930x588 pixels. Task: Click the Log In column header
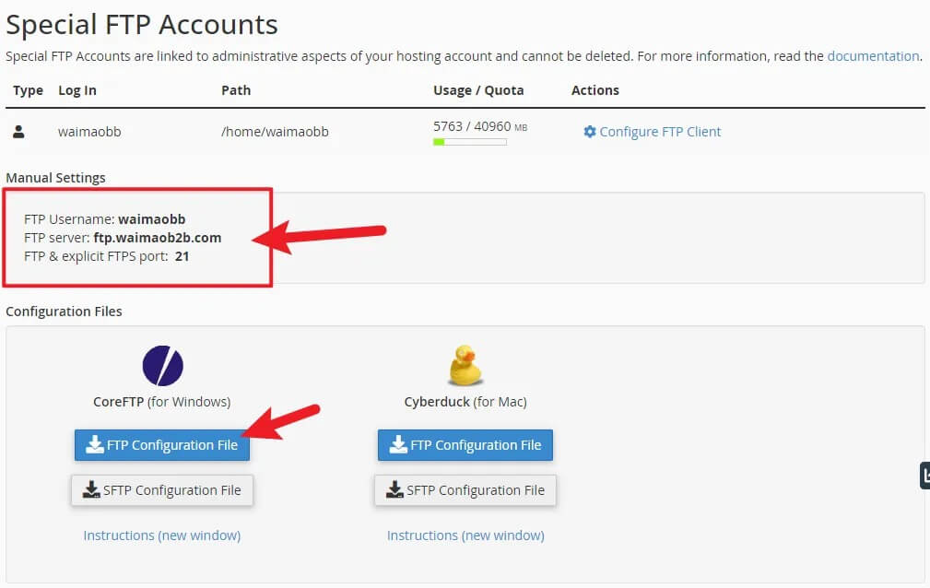click(77, 90)
